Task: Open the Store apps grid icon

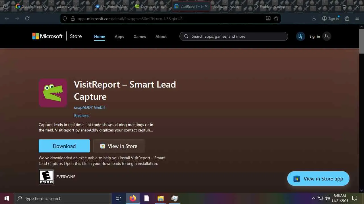Action: point(300,36)
